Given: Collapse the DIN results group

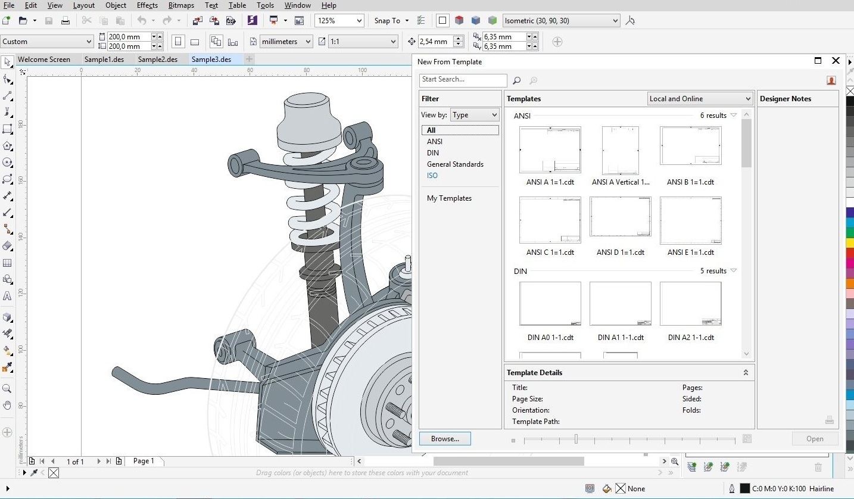Looking at the screenshot, I should (733, 271).
